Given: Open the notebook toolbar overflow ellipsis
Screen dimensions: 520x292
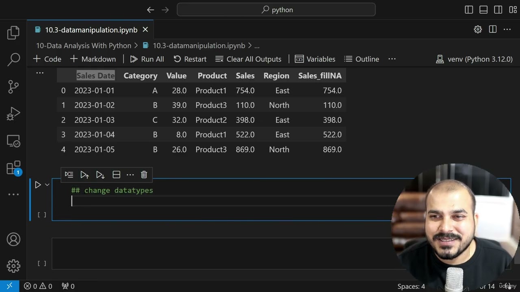Looking at the screenshot, I should coord(392,59).
